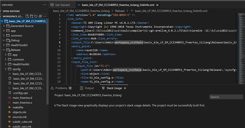Click the editor minimap code overview
Screen dimensions: 245x128
241,48
